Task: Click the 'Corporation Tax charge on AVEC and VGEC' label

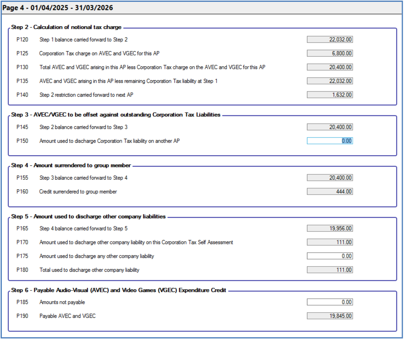Action: (x=99, y=53)
